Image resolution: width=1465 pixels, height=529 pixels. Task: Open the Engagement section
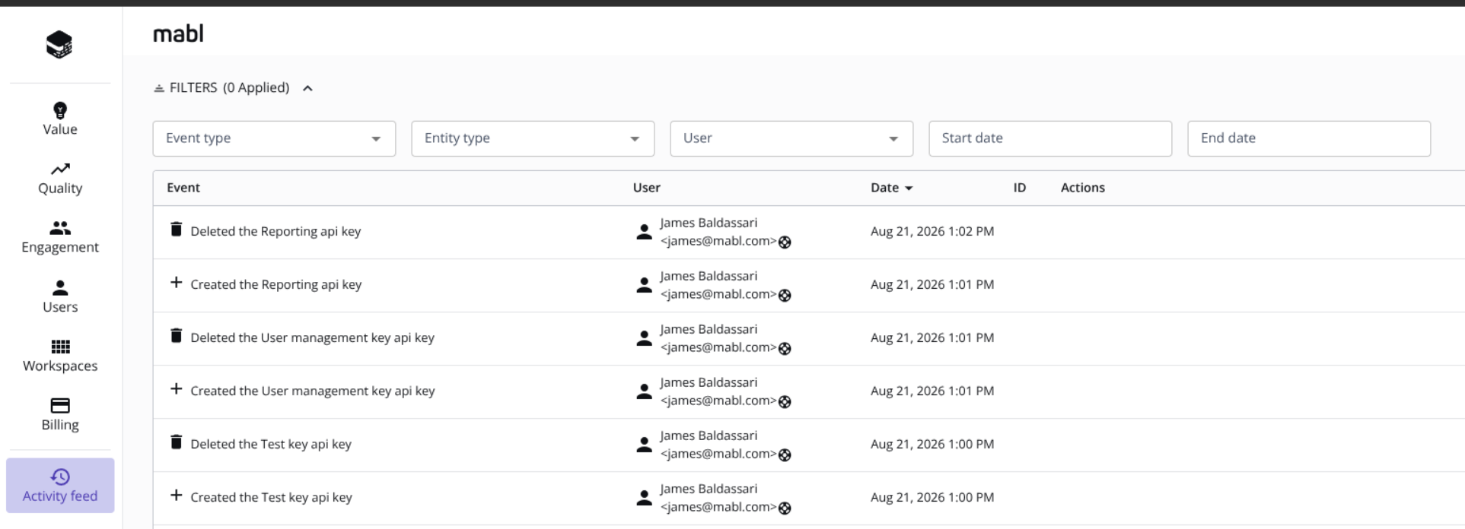[60, 237]
